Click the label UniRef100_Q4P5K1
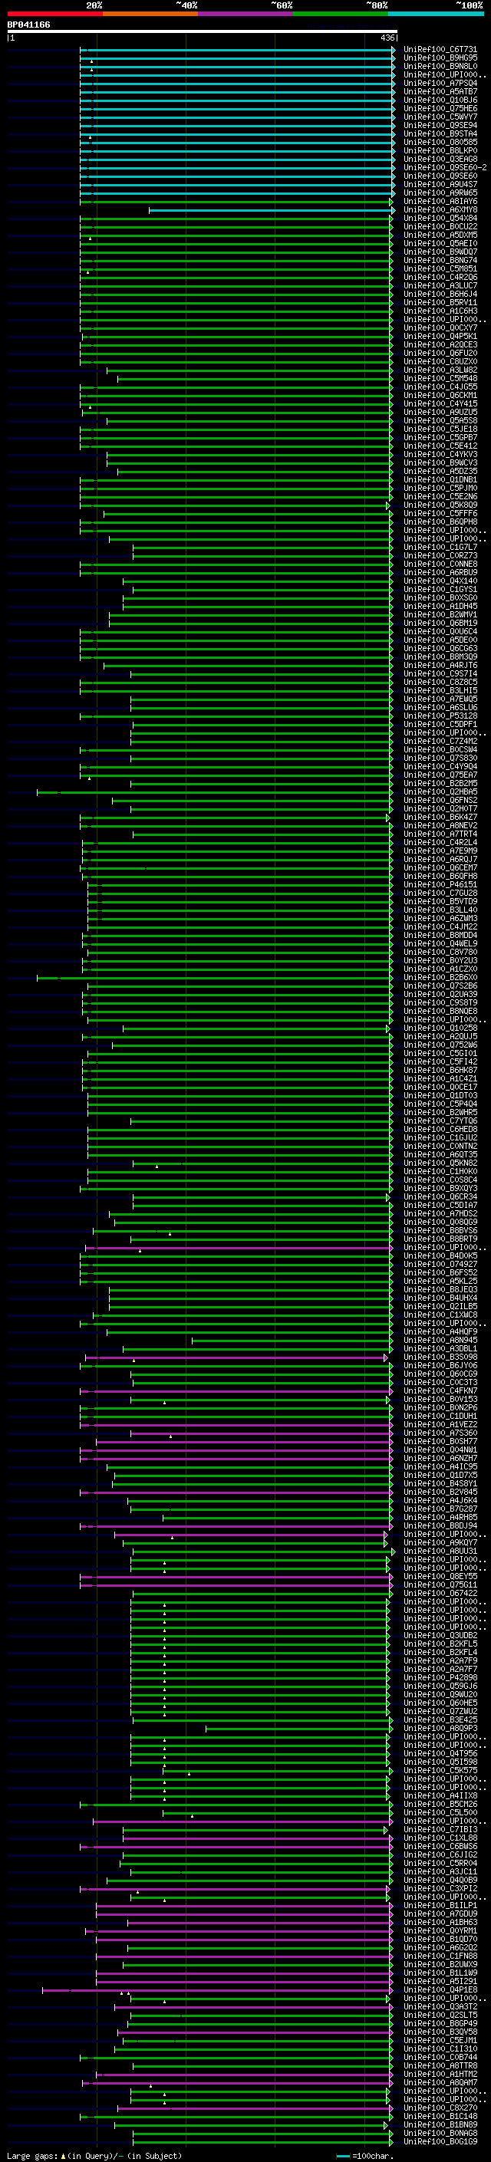Viewport: 491px width, 2162px height. 440,337
